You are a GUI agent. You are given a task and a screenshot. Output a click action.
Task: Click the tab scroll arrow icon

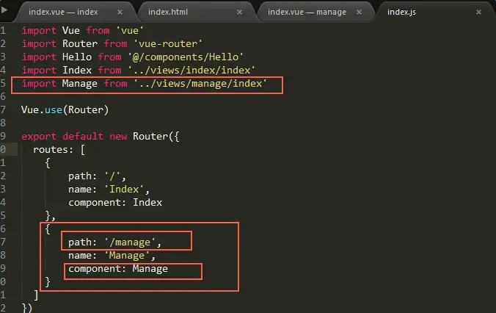4,10
